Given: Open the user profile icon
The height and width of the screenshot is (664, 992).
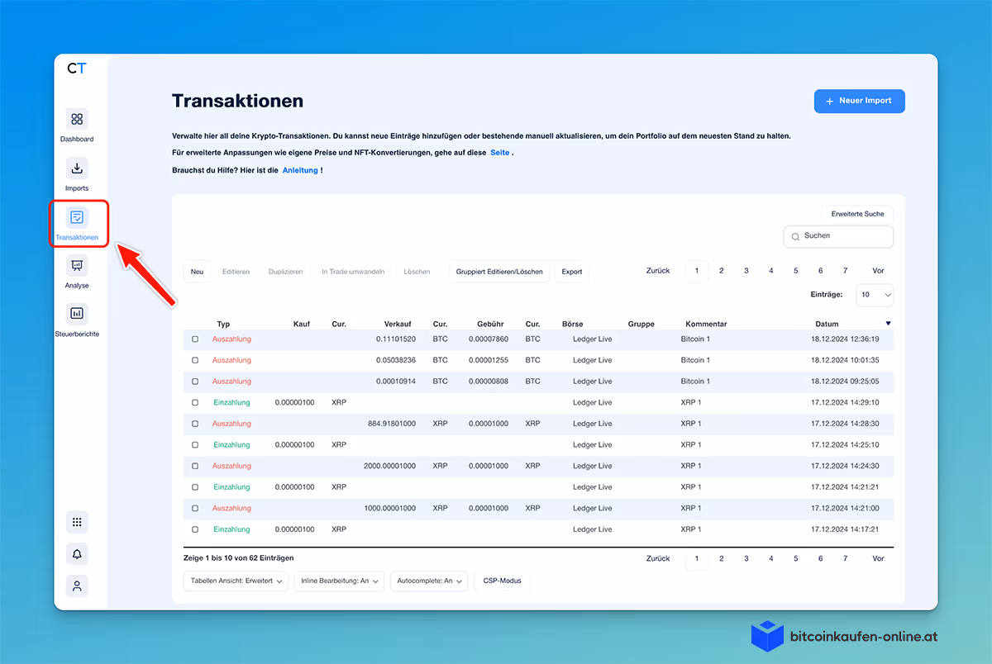Looking at the screenshot, I should pyautogui.click(x=77, y=586).
